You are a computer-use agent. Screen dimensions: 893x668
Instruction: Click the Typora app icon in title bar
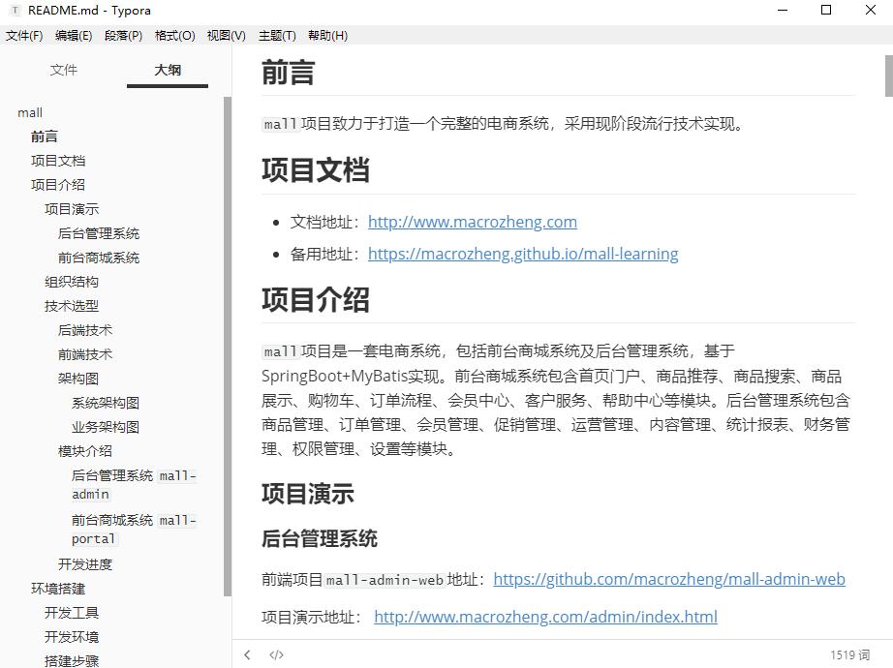tap(15, 11)
